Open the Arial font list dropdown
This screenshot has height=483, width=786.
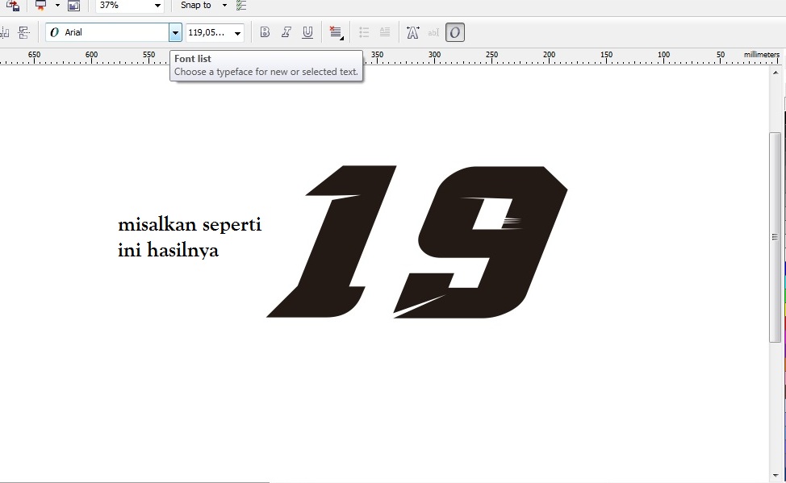[x=175, y=32]
